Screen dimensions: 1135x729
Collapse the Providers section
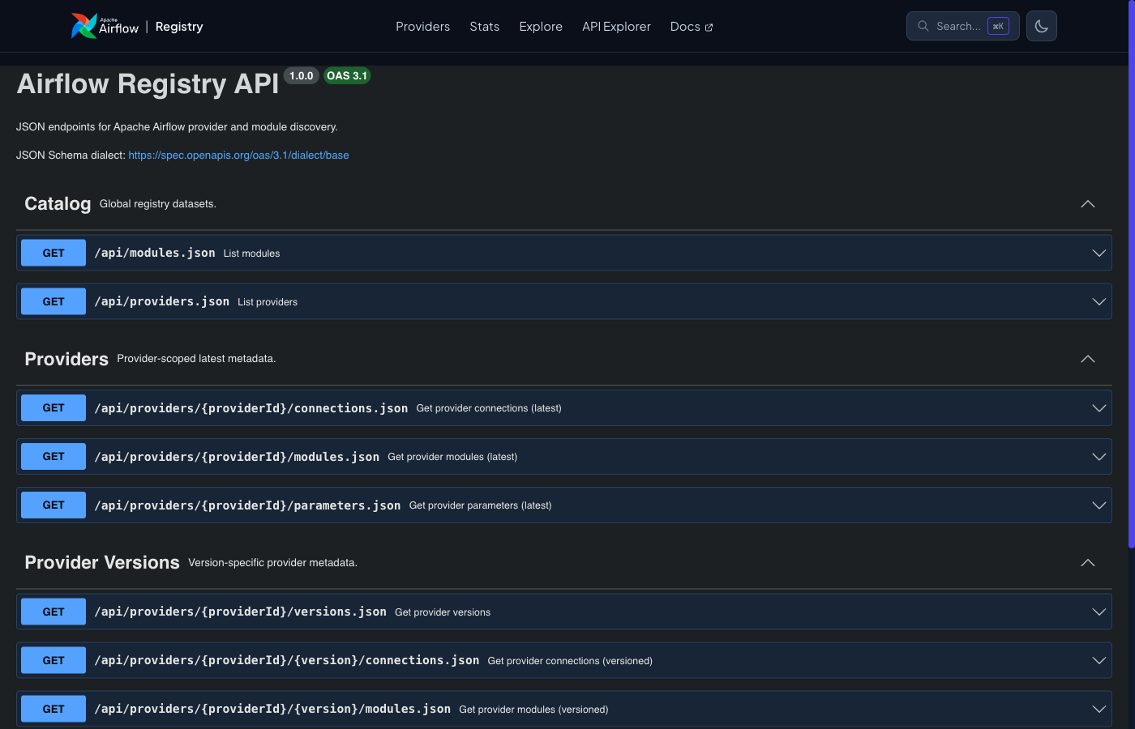[x=1087, y=359]
